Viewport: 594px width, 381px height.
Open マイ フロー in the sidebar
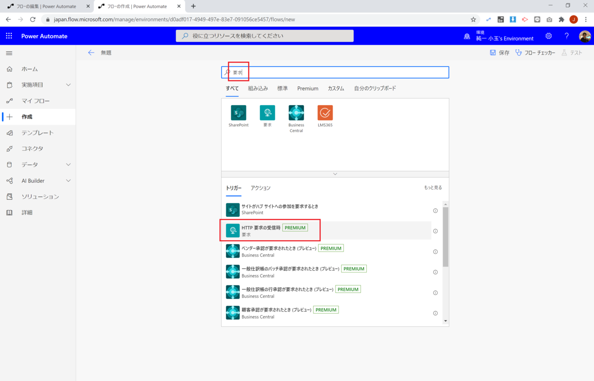pos(38,101)
